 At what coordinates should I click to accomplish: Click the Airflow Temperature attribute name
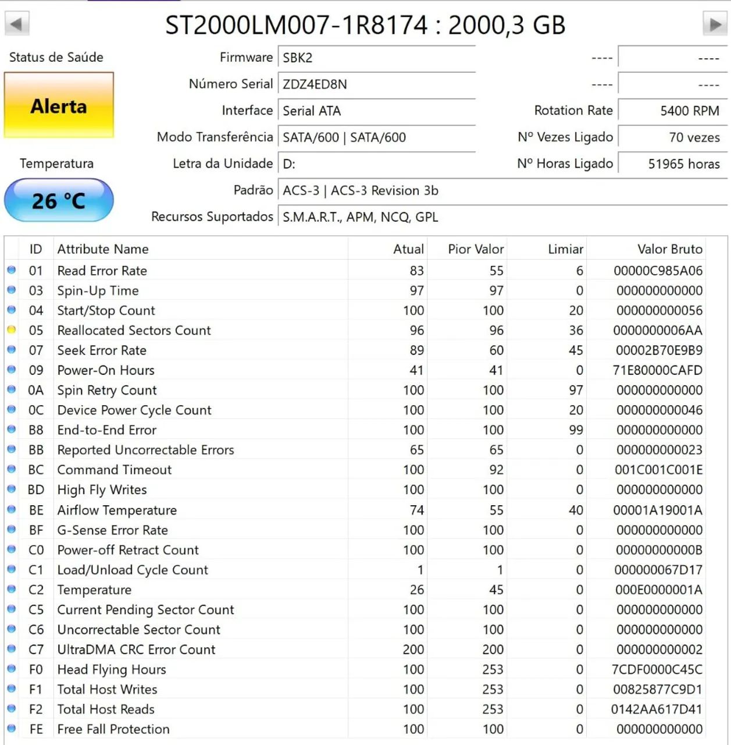point(117,510)
